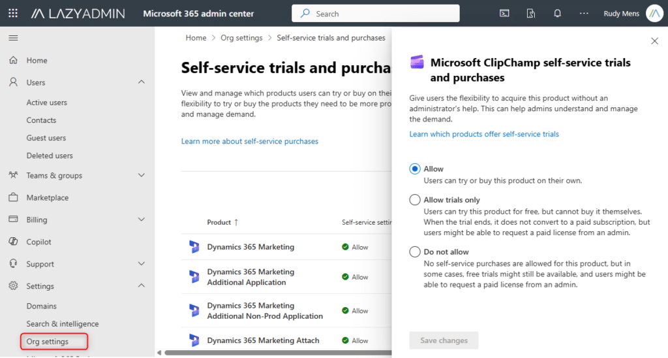Click Allow status for Dynamics 365 Marketing Attach
668x358 pixels.
click(355, 340)
